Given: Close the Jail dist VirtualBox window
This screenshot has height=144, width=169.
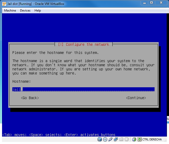Looking at the screenshot, I should pos(161,3).
